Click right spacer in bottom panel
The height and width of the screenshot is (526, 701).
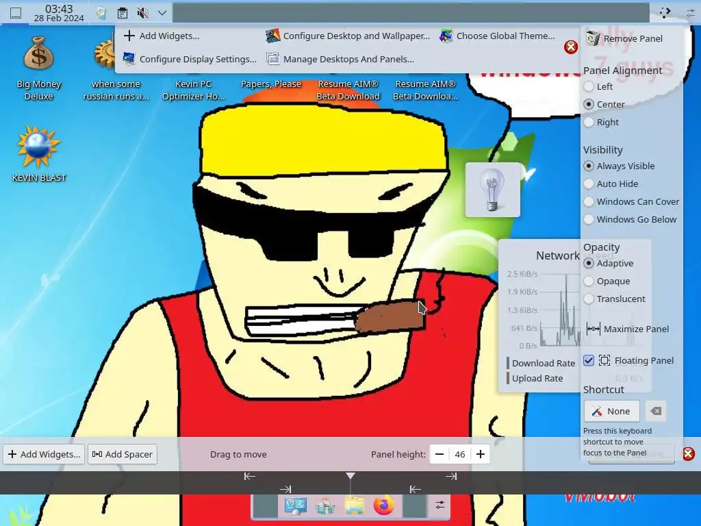414,506
